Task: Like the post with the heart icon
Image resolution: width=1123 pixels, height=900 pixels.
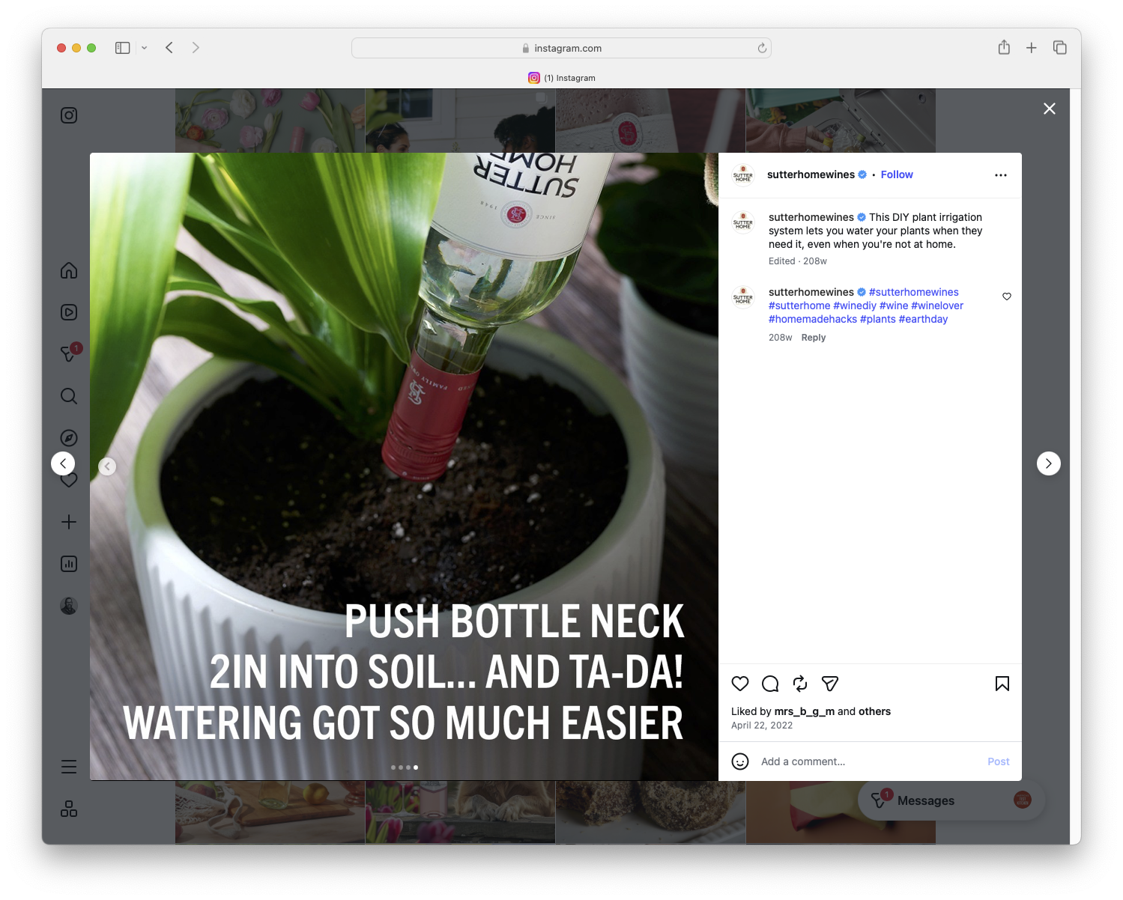Action: 740,684
